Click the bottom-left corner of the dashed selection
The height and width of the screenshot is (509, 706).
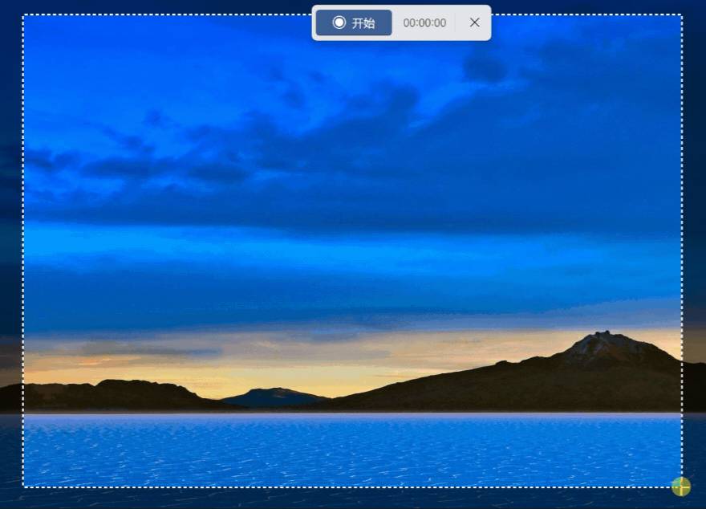[23, 487]
